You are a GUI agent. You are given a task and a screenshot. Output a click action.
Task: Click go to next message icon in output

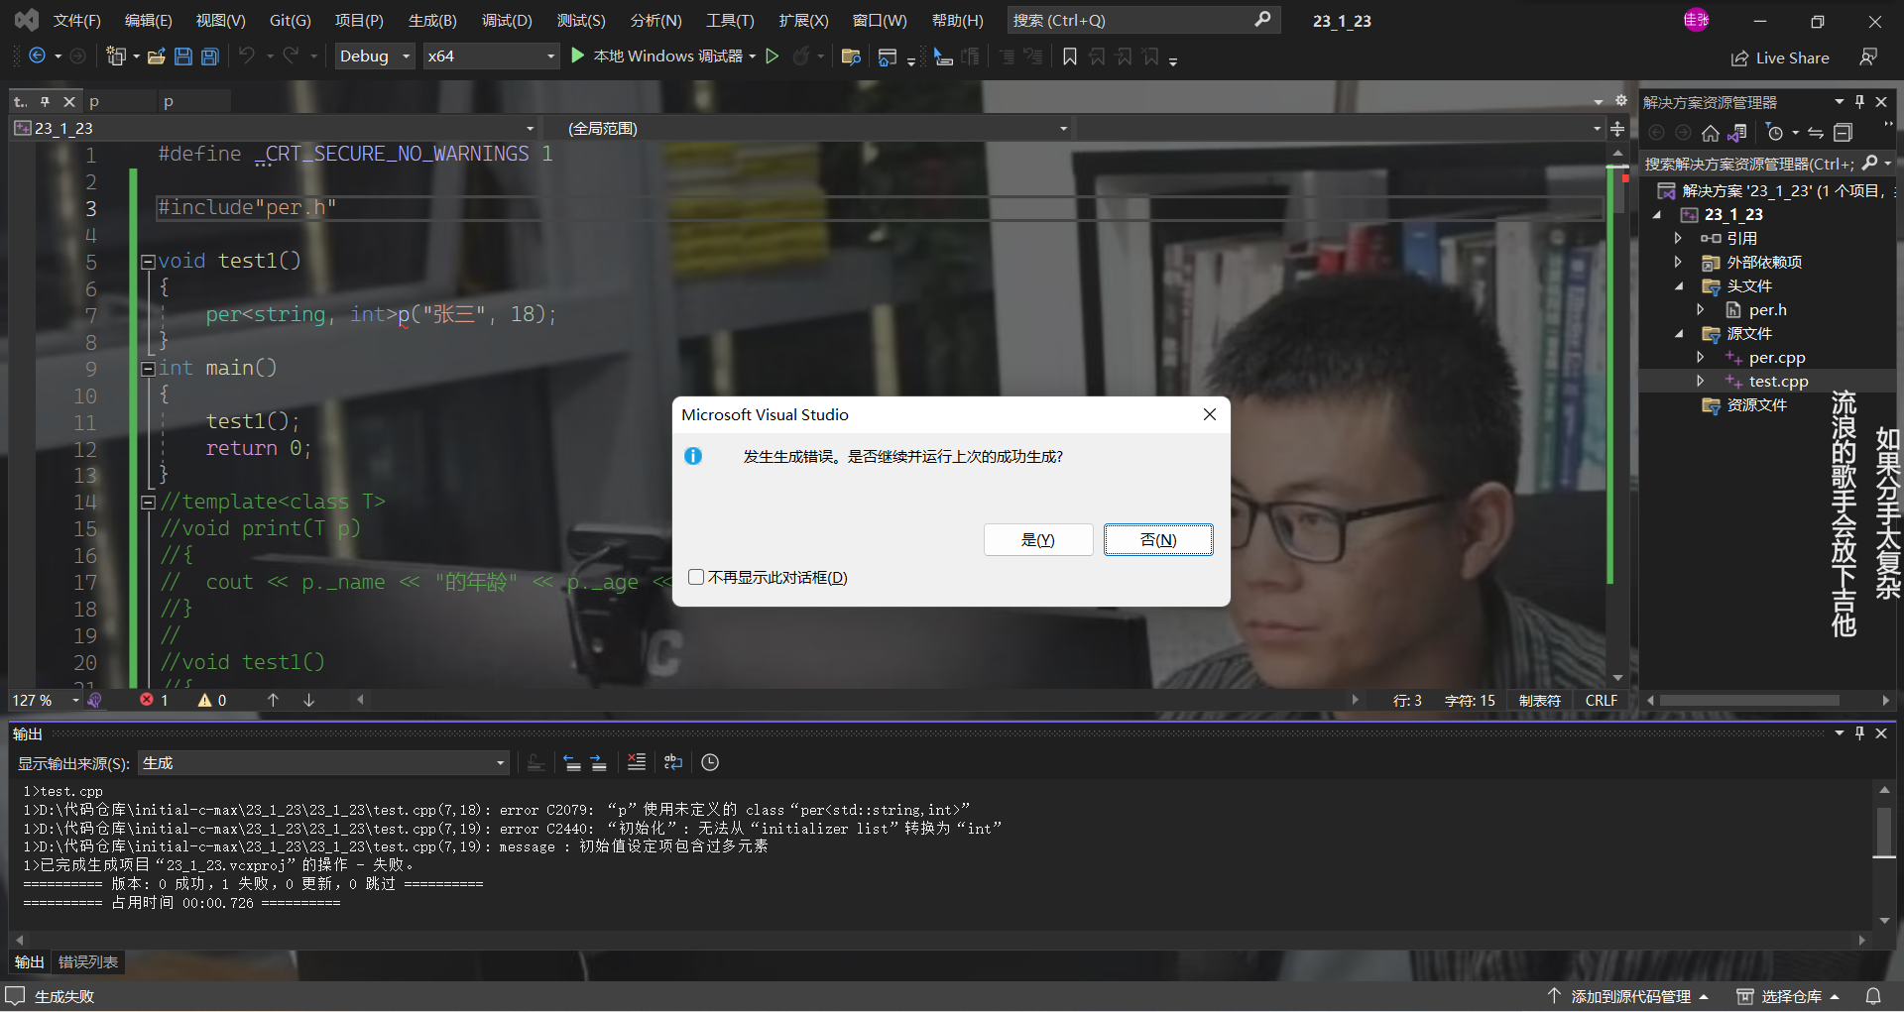coord(598,762)
